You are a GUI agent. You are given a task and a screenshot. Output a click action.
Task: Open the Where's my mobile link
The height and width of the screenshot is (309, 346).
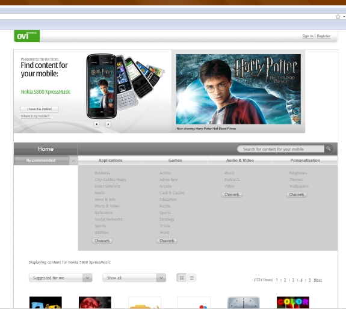click(x=36, y=116)
